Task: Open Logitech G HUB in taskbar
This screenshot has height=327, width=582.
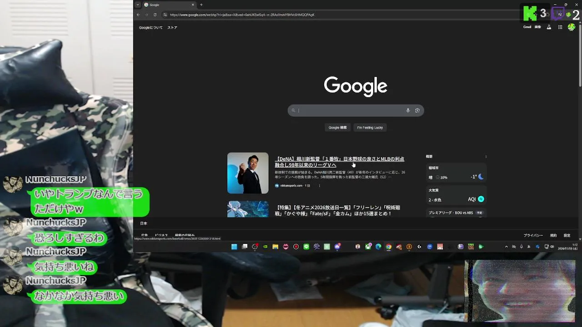Action: pos(419,247)
